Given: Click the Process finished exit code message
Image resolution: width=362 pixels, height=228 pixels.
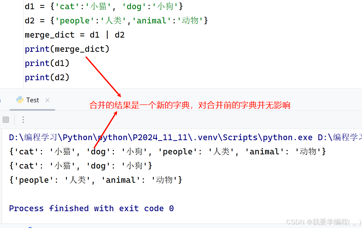Looking at the screenshot, I should point(91,209).
